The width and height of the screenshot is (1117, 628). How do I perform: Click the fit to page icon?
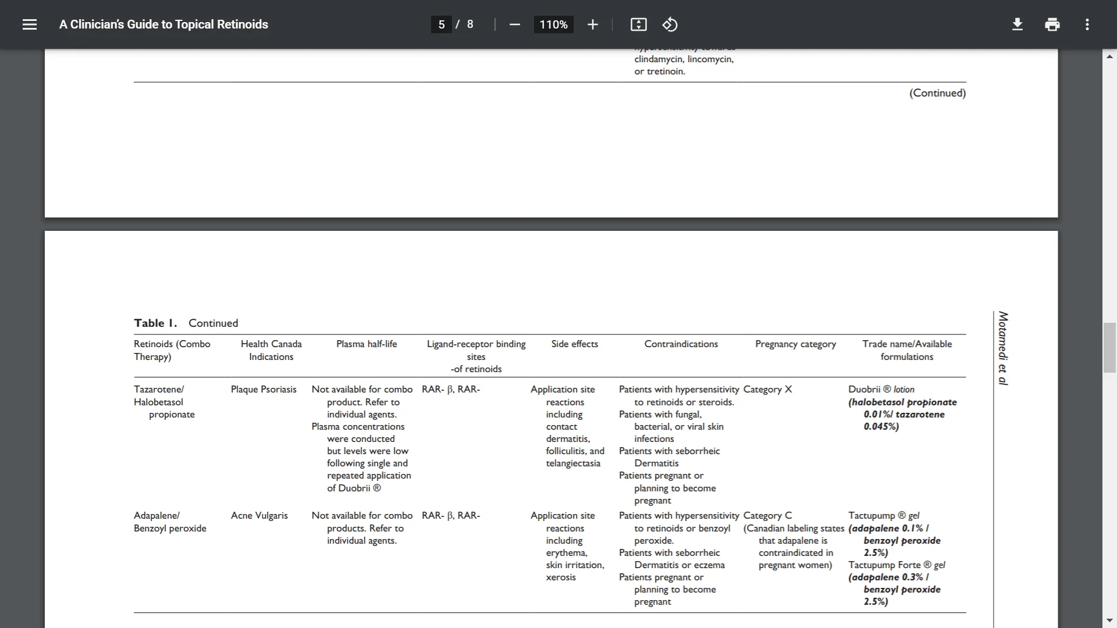point(638,24)
